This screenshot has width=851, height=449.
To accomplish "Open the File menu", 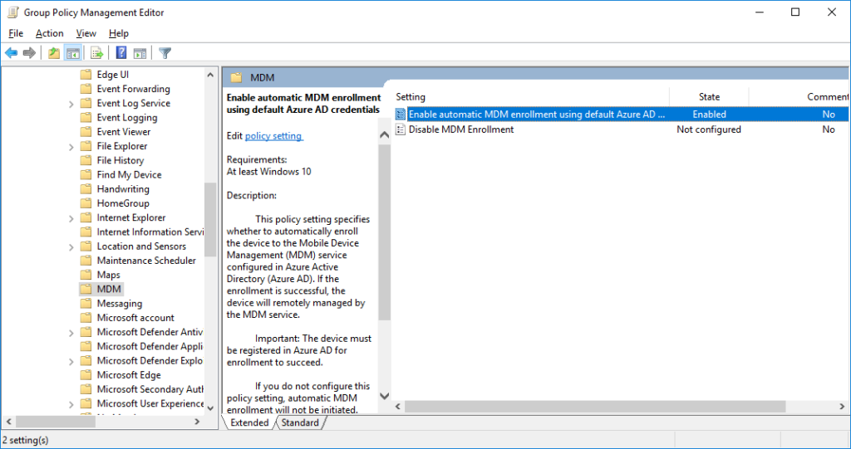I will point(16,33).
